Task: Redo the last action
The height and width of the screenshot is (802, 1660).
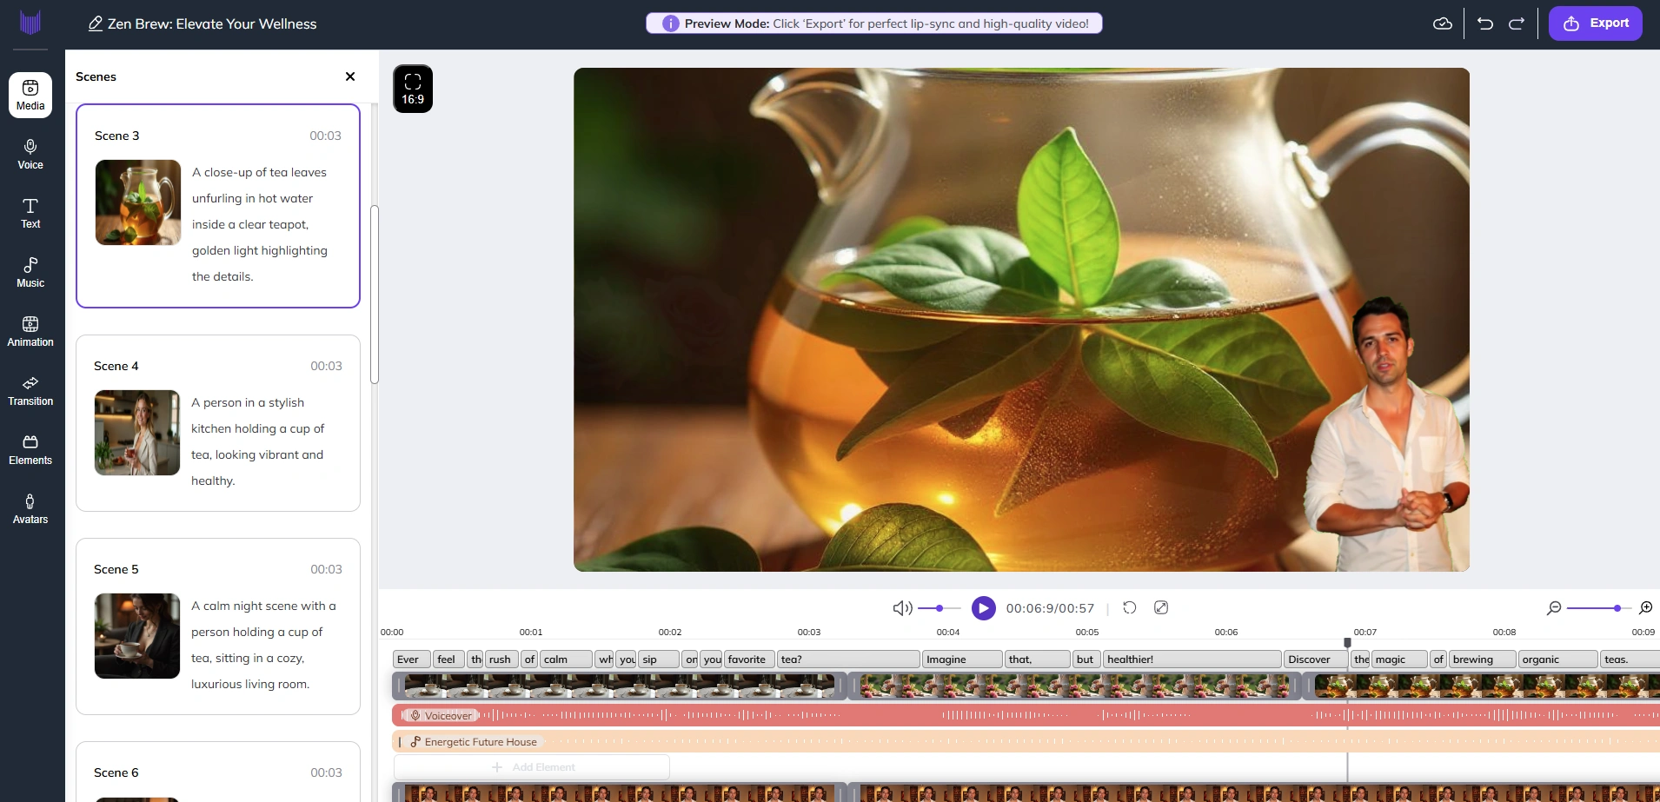Action: click(1517, 23)
